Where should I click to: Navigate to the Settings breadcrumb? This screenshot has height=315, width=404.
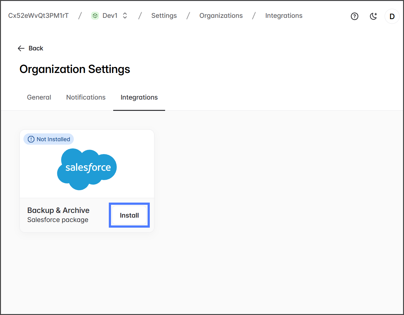click(164, 16)
